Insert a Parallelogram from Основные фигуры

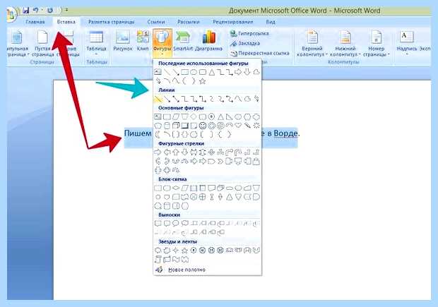click(176, 116)
